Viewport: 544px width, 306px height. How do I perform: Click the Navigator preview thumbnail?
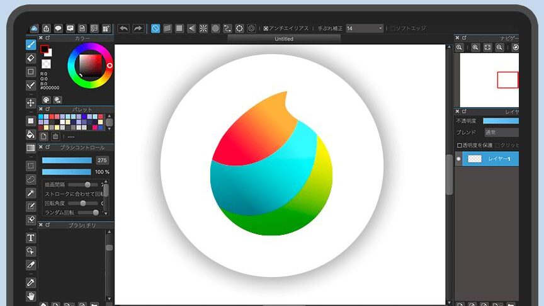coord(489,80)
